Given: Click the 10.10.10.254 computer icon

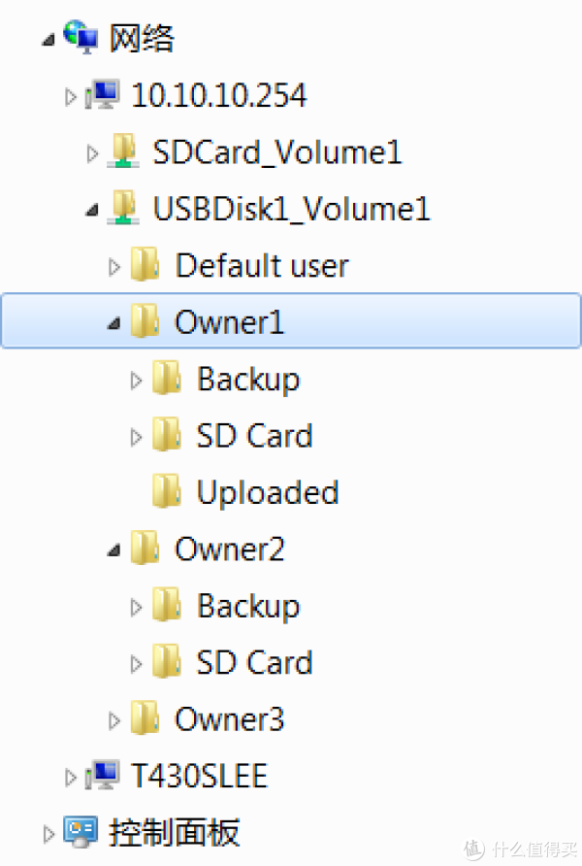Looking at the screenshot, I should [x=103, y=95].
